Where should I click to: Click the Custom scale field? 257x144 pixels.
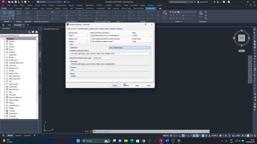(142, 42)
